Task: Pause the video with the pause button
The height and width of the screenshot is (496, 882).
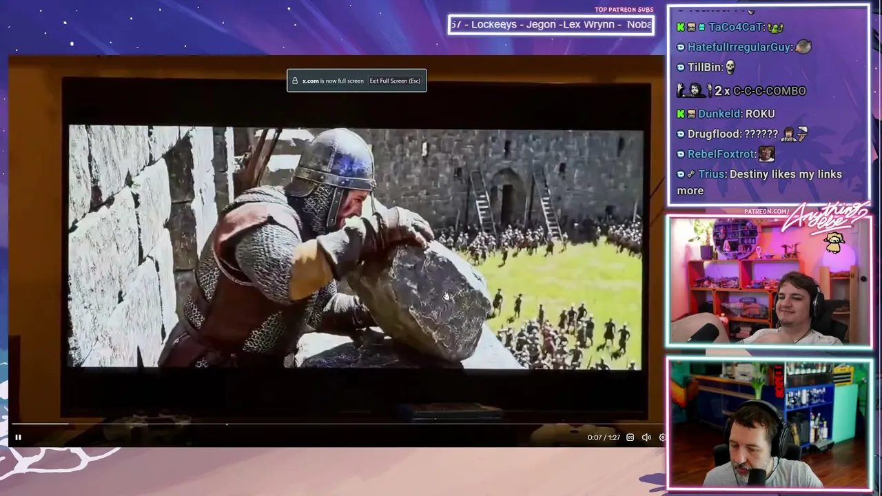Action: [18, 437]
